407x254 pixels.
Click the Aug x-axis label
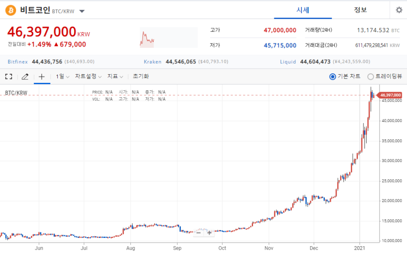click(x=130, y=248)
